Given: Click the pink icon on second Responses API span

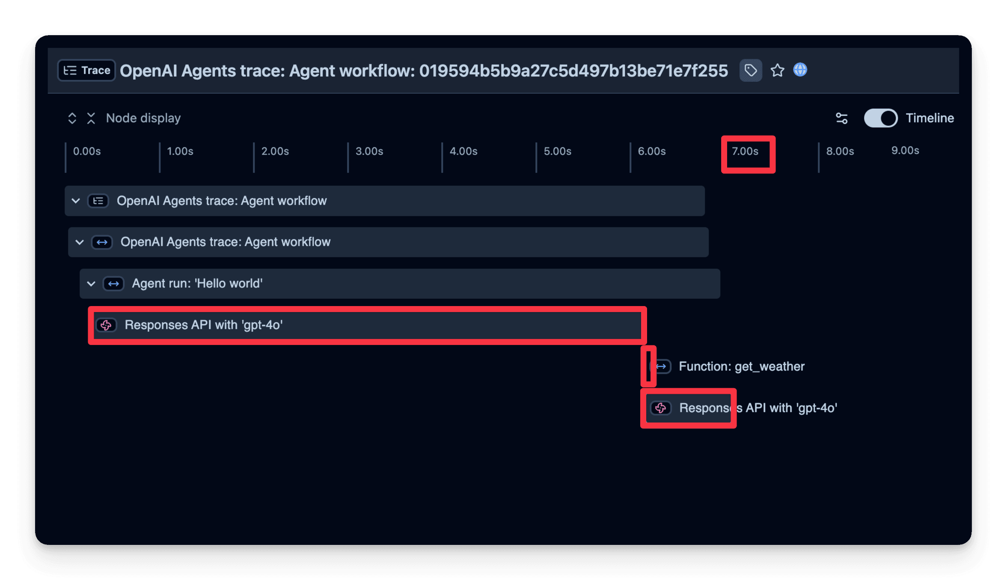Looking at the screenshot, I should [x=660, y=408].
